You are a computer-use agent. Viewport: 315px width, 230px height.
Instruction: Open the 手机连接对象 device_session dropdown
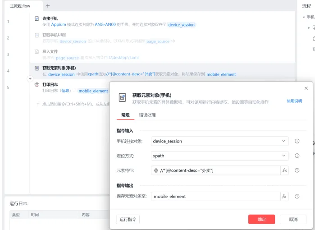coord(219,141)
